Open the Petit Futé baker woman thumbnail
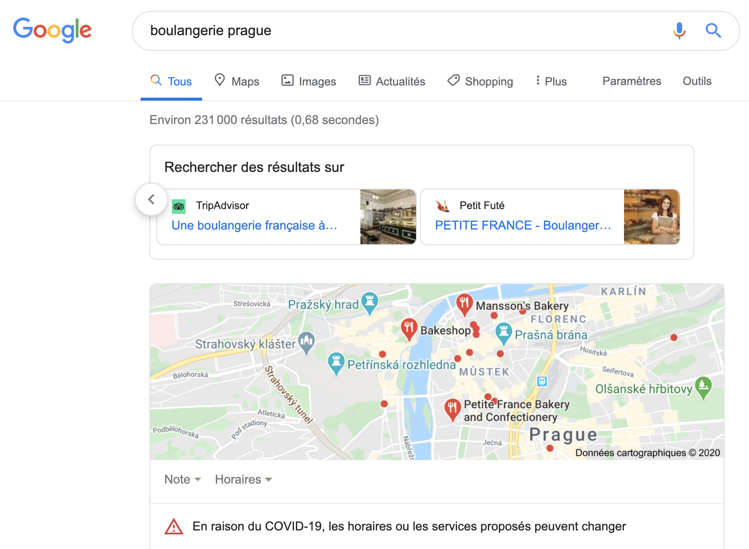749x549 pixels. tap(652, 217)
